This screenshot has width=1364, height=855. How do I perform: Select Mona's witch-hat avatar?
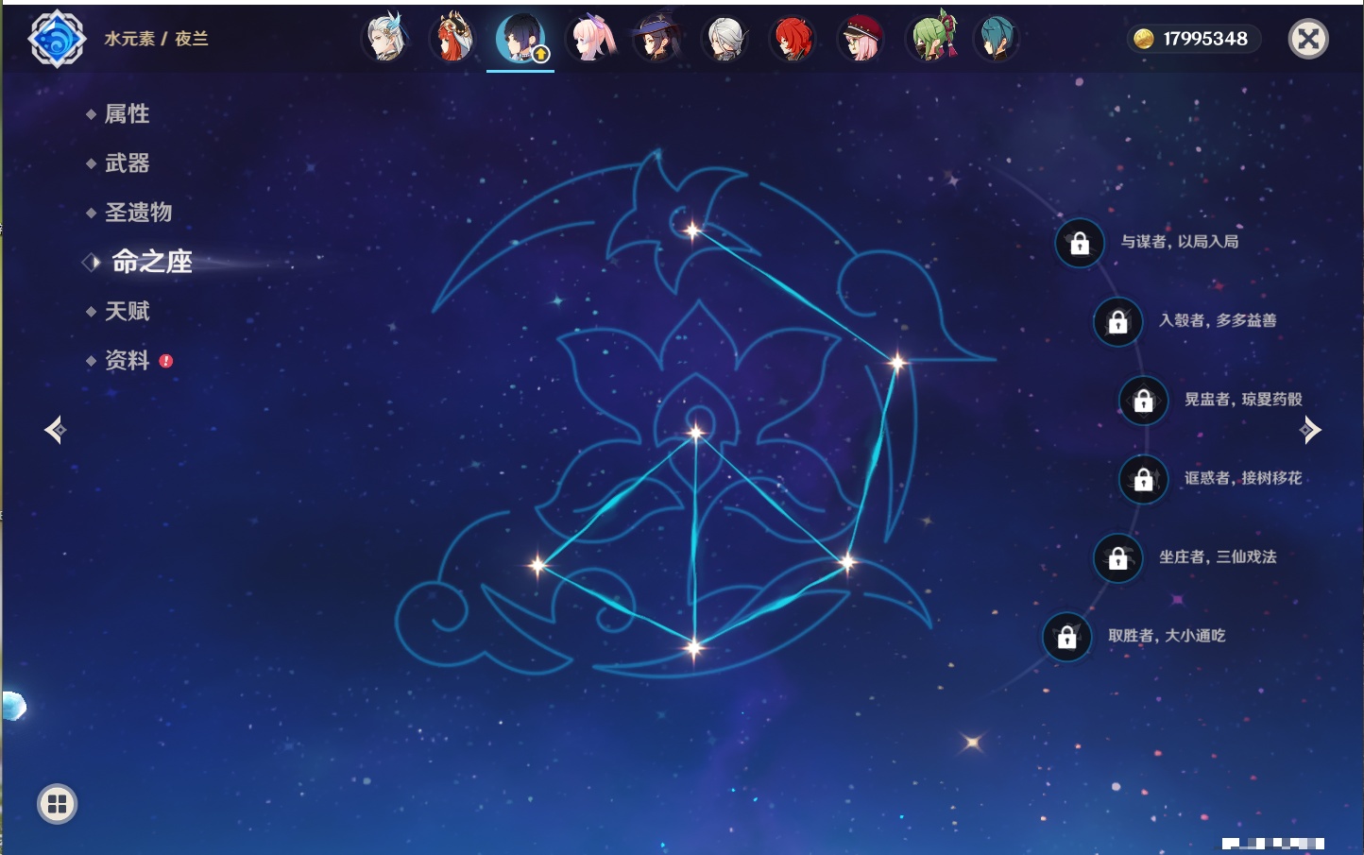click(657, 39)
